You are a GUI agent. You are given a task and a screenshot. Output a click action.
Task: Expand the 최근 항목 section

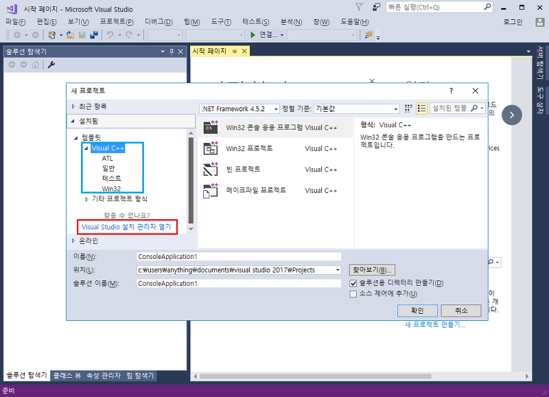tap(73, 106)
